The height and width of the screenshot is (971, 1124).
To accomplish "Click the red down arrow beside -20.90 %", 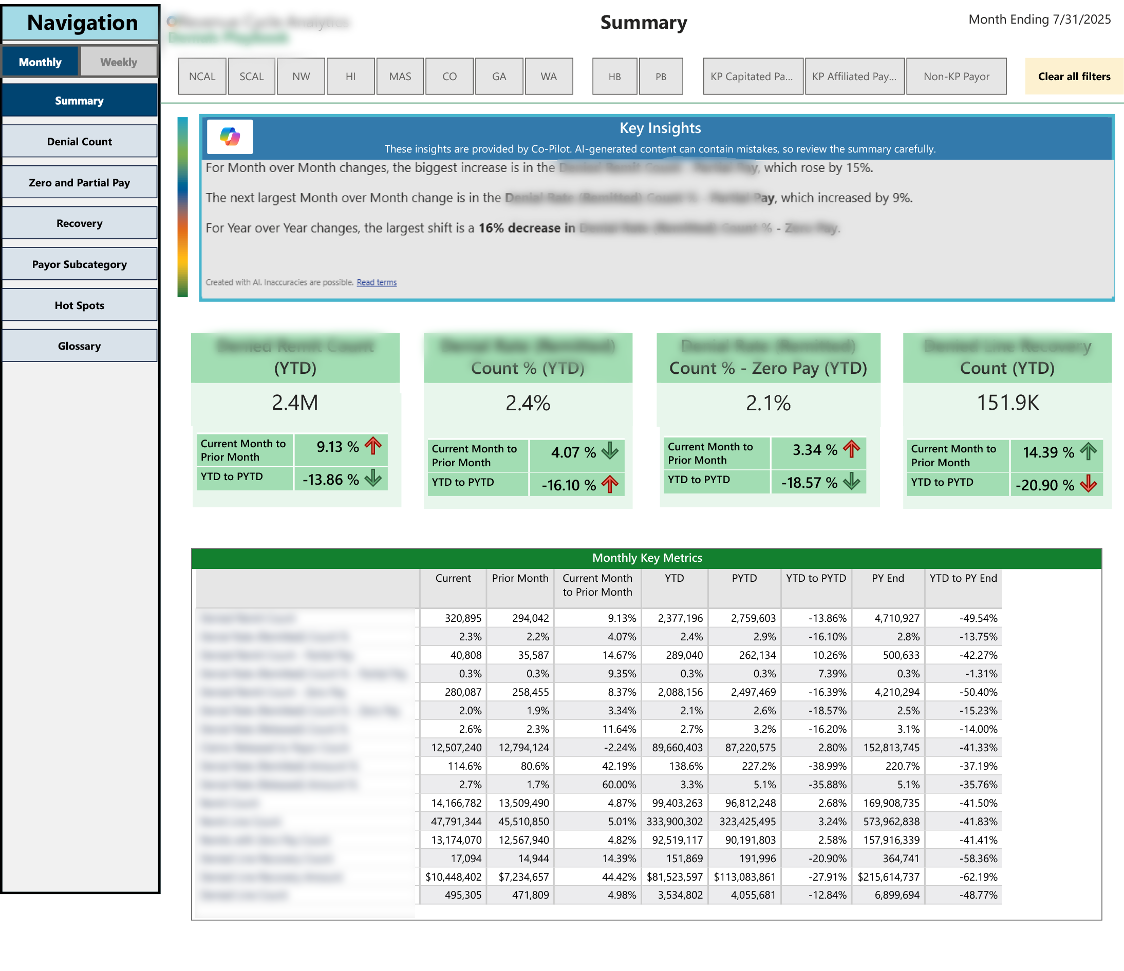I will coord(1088,484).
